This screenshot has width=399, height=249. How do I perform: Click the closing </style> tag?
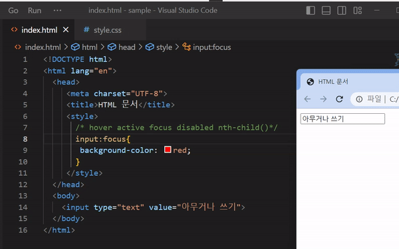[x=84, y=173]
